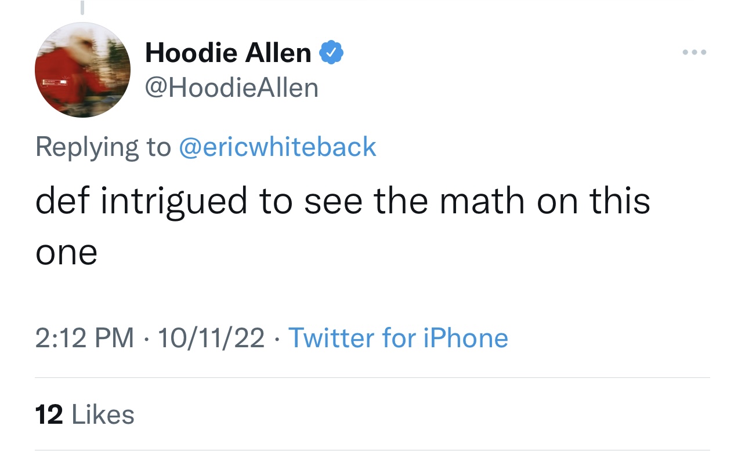Image resolution: width=745 pixels, height=451 pixels.
Task: Click the divider line above the Likes count
Action: click(x=372, y=378)
